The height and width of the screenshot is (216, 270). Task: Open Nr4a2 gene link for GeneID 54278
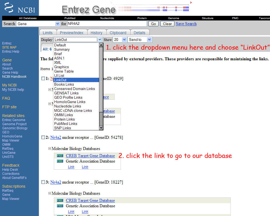[x=56, y=137]
